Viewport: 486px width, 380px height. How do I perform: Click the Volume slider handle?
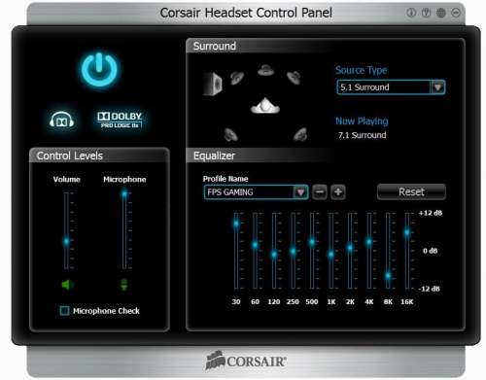66,241
